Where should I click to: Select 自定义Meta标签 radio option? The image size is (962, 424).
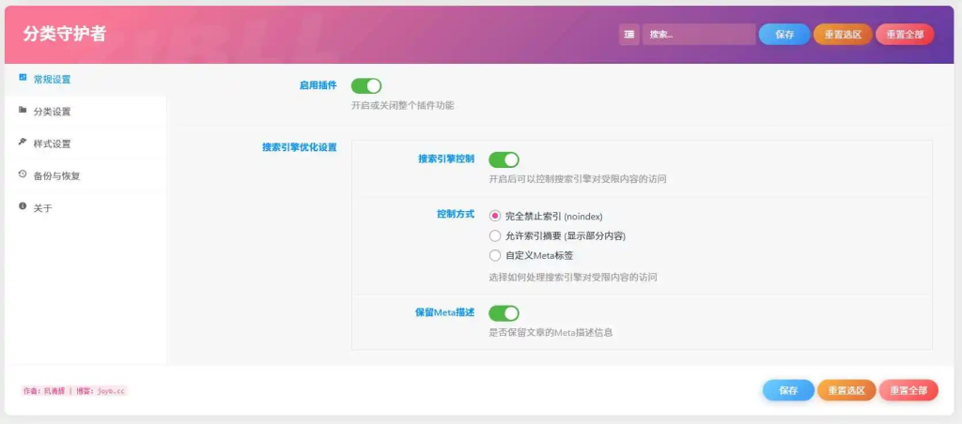495,255
